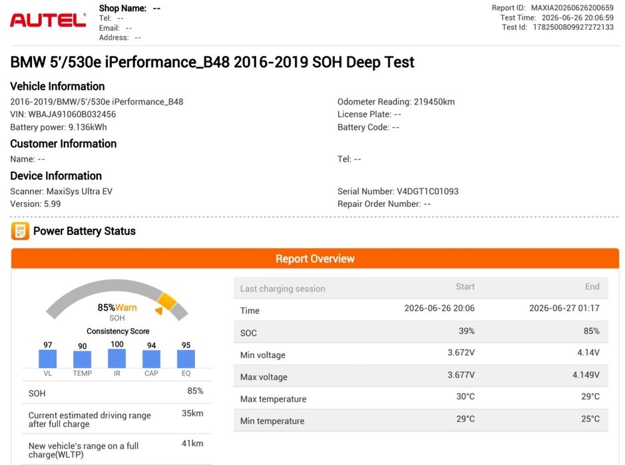This screenshot has height=465, width=625.
Task: Click the SOH gauge pointer arrow
Action: (x=159, y=311)
